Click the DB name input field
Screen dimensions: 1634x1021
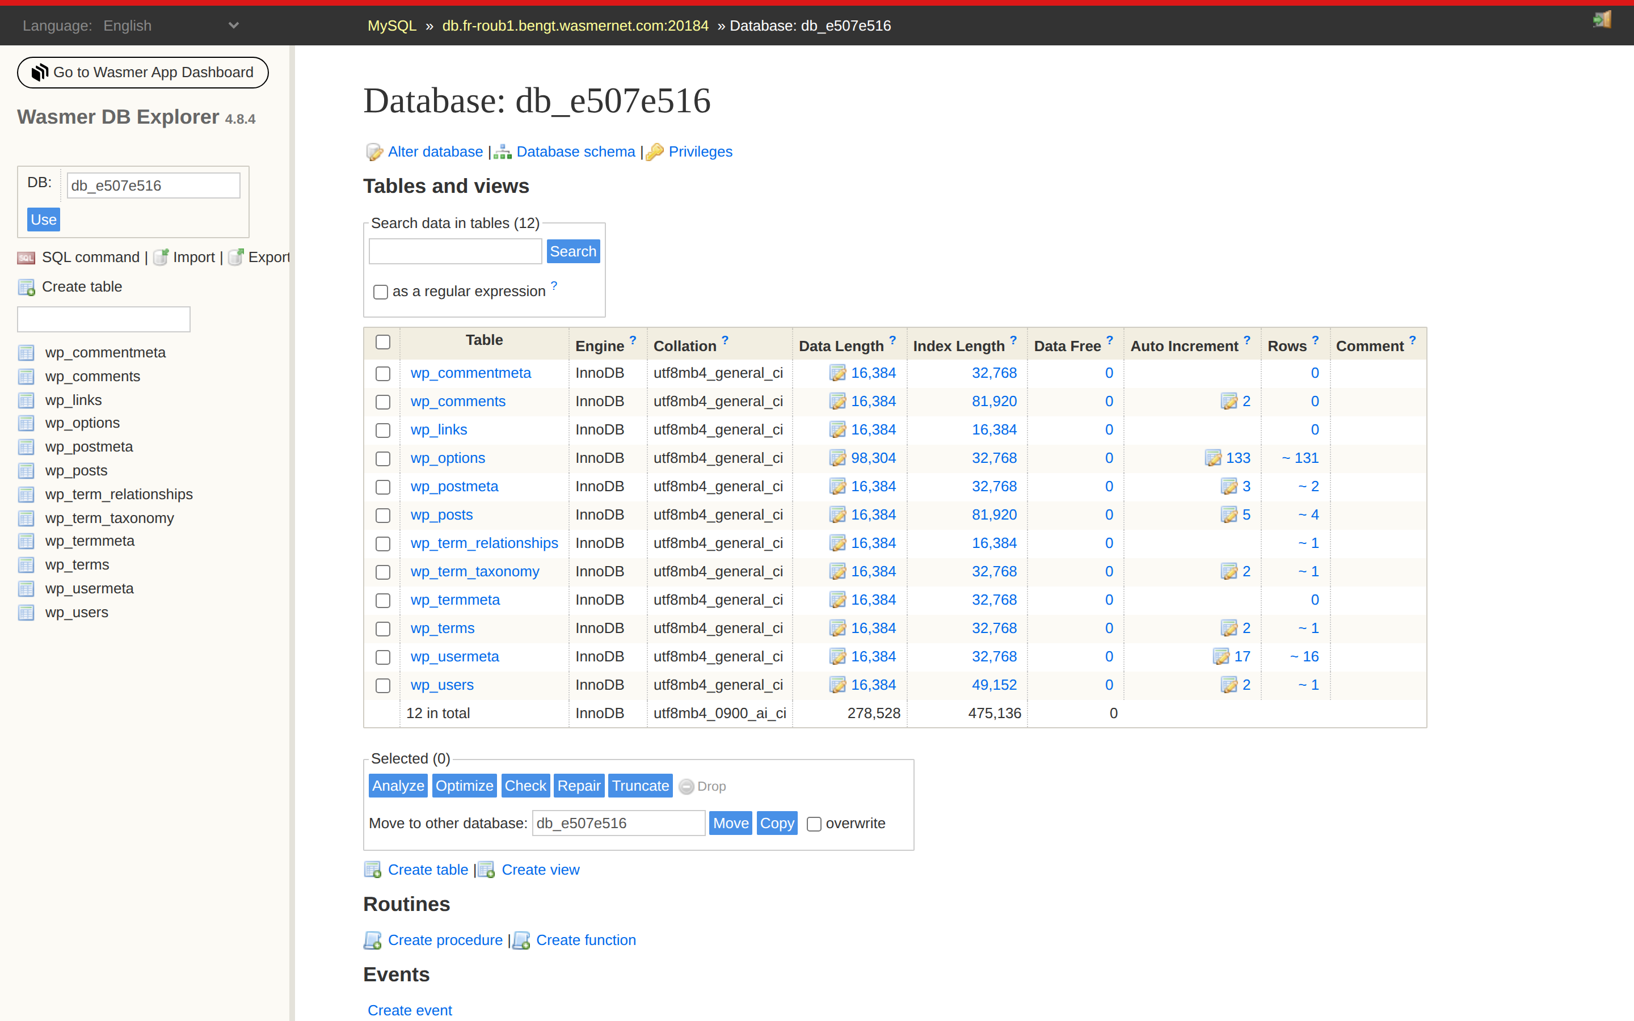coord(153,185)
